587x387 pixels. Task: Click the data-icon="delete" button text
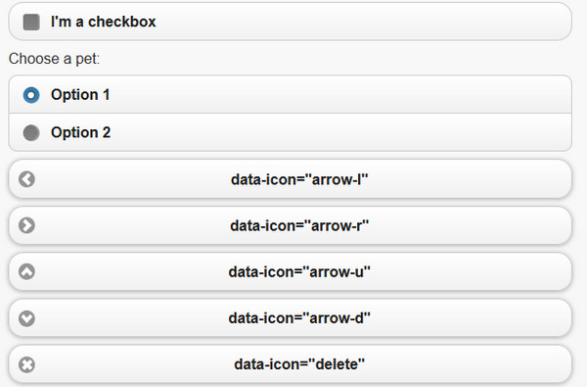click(x=299, y=364)
